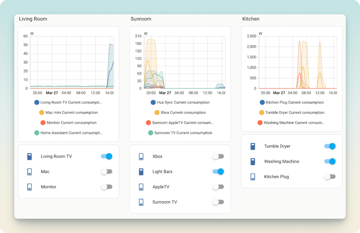This screenshot has height=233, width=360.
Task: Switch on the Kitchen Plug toggle
Action: 330,177
